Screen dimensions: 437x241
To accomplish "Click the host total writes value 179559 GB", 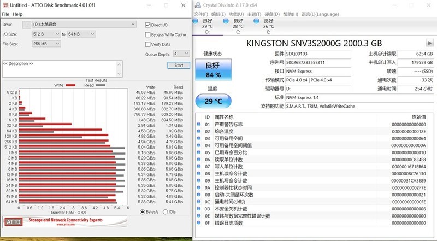I will click(416, 62).
